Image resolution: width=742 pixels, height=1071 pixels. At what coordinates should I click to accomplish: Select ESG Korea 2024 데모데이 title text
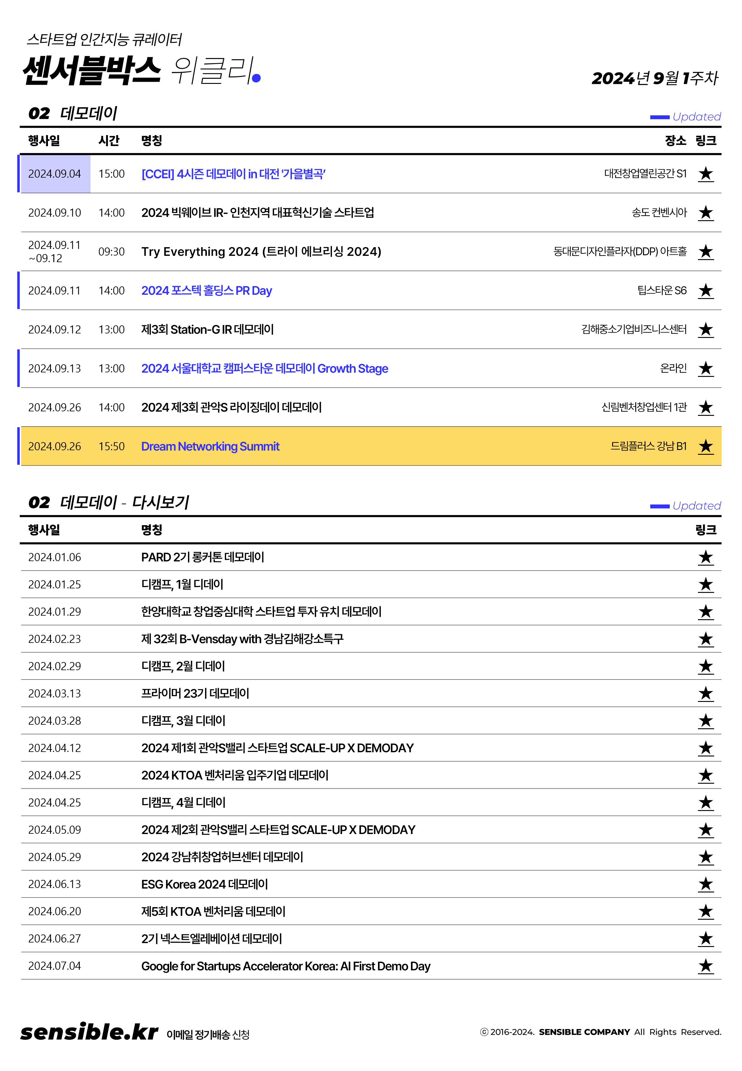click(204, 885)
